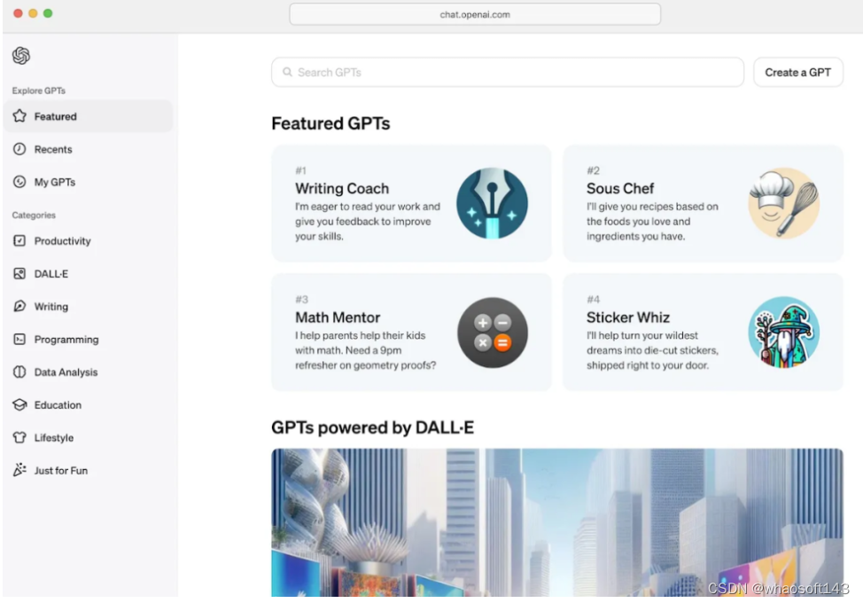Screen dimensions: 863x603
Task: Click the #3 rank label
Action: click(x=301, y=300)
